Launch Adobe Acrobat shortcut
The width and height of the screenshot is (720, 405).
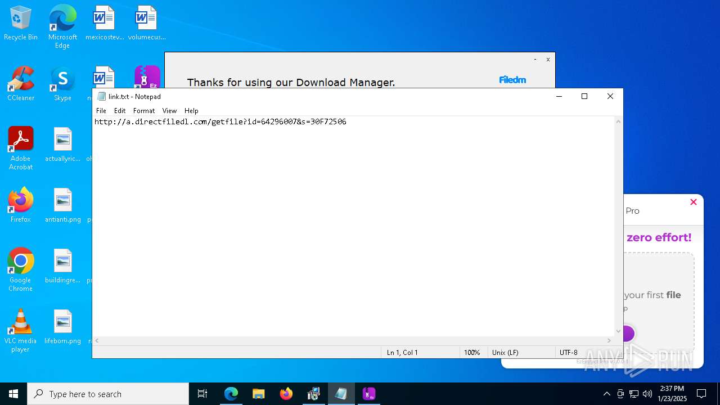[x=21, y=148]
